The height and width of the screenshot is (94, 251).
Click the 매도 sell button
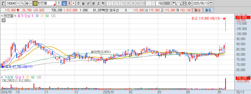coord(208,10)
